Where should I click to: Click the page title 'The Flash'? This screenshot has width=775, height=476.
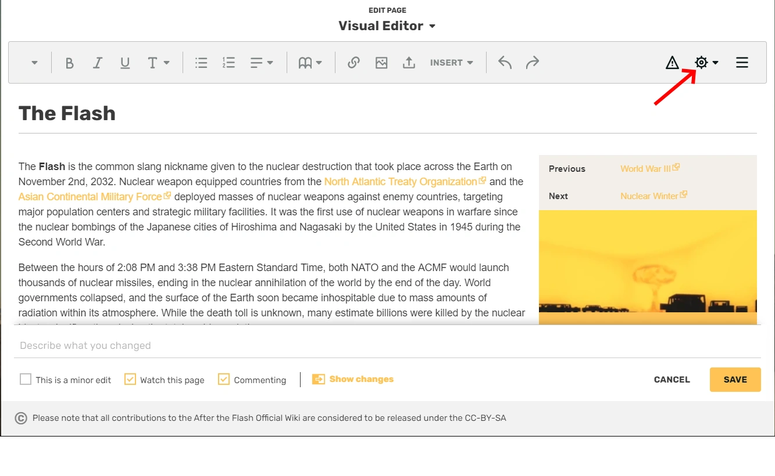(67, 113)
